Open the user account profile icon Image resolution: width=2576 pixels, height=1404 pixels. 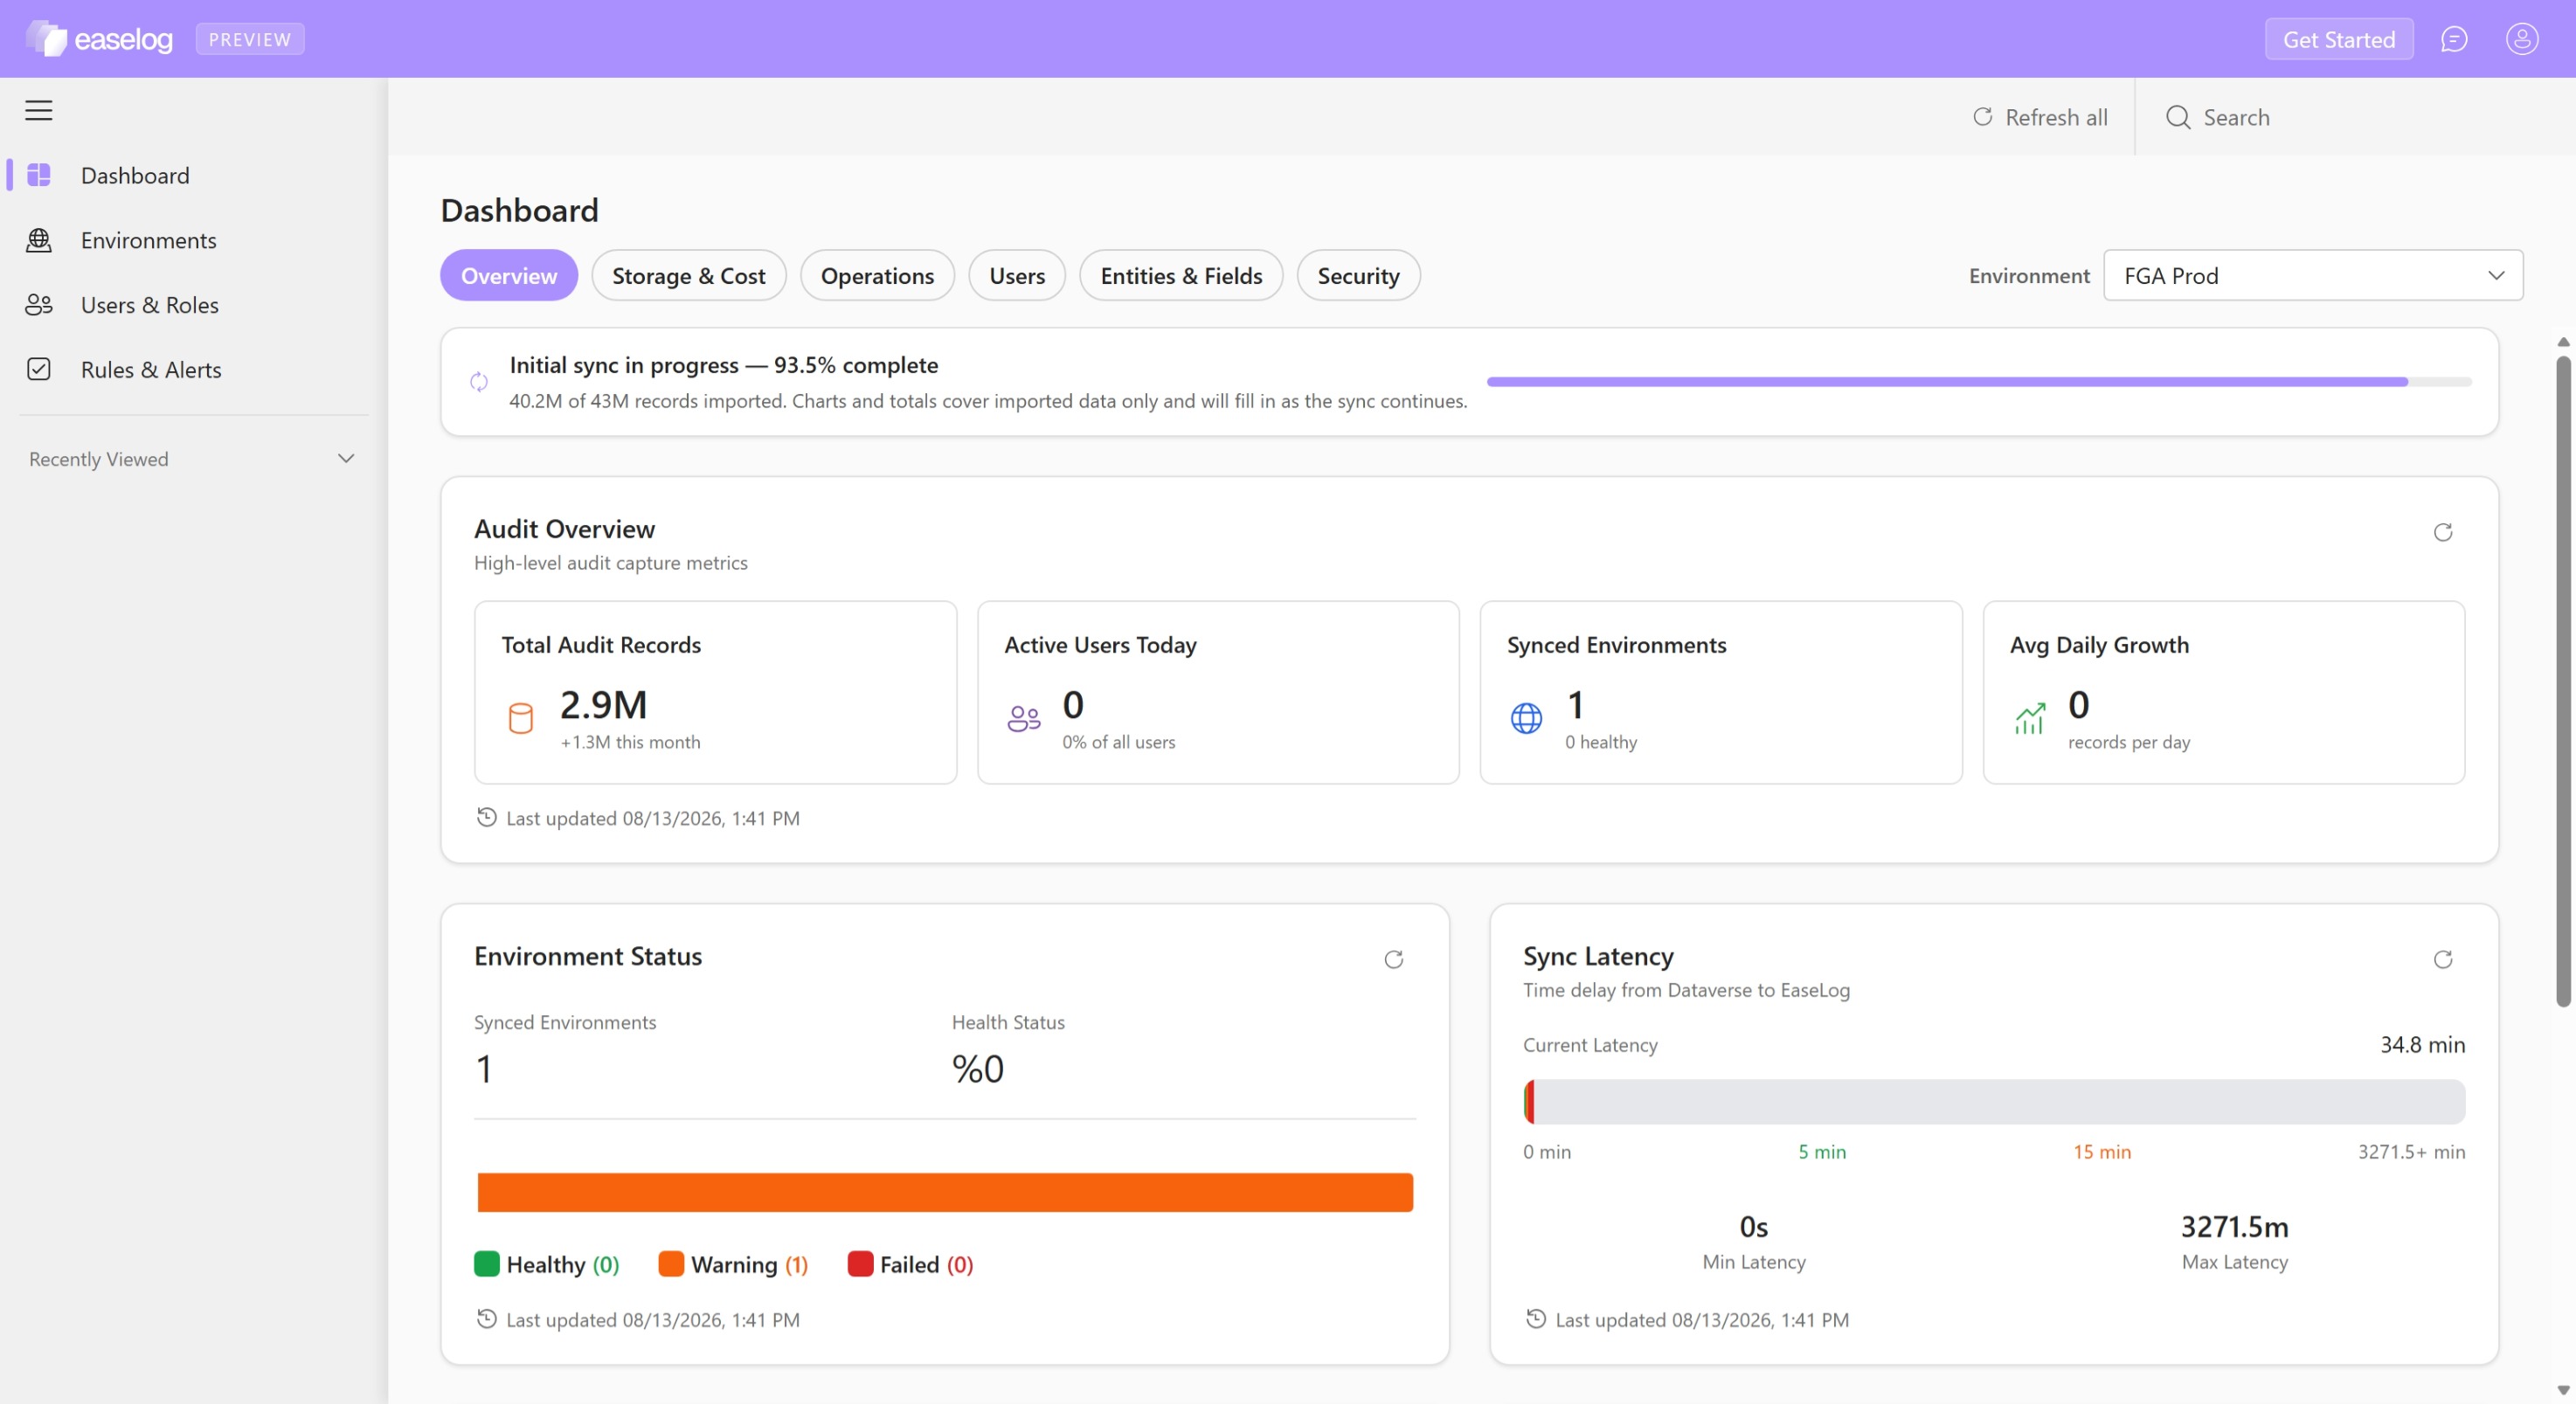click(2522, 39)
